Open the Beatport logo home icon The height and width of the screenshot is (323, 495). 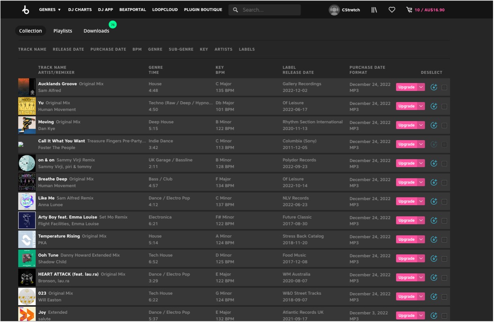click(x=26, y=10)
